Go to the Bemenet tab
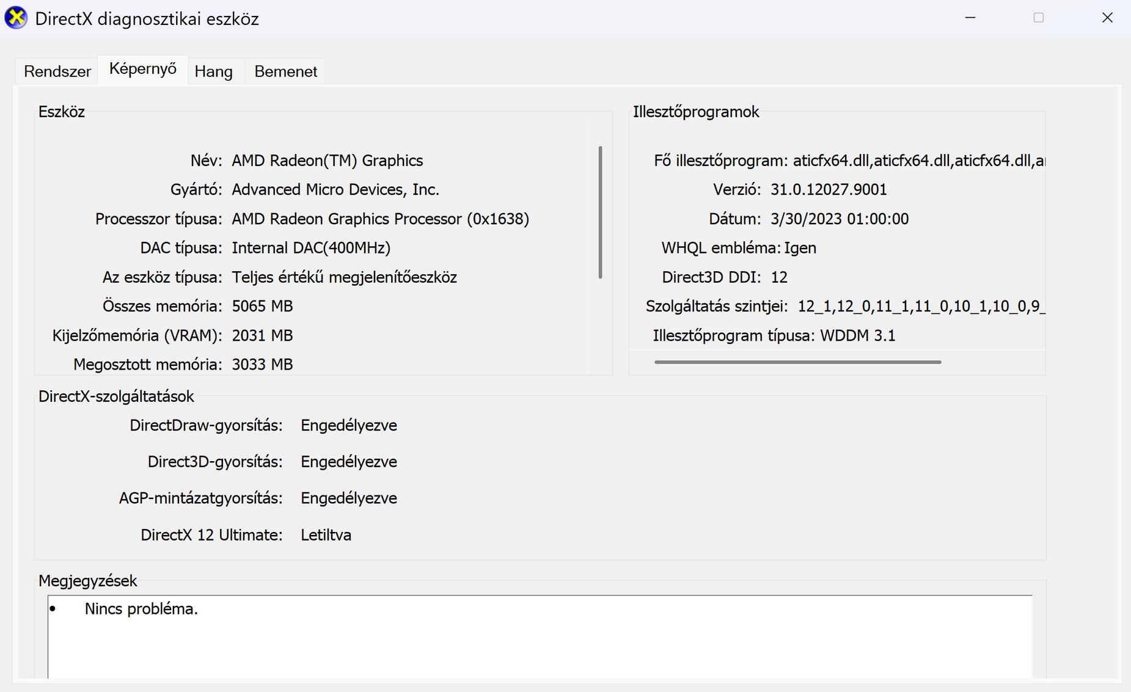The width and height of the screenshot is (1131, 692). point(285,71)
